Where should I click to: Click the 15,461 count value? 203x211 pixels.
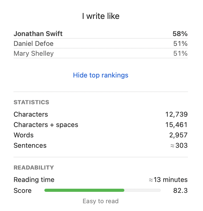[x=176, y=125]
